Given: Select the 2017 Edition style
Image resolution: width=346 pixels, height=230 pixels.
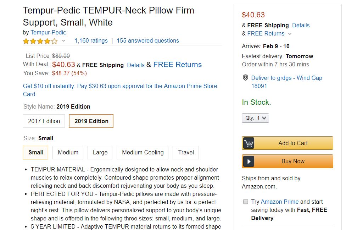Looking at the screenshot, I should tap(44, 121).
